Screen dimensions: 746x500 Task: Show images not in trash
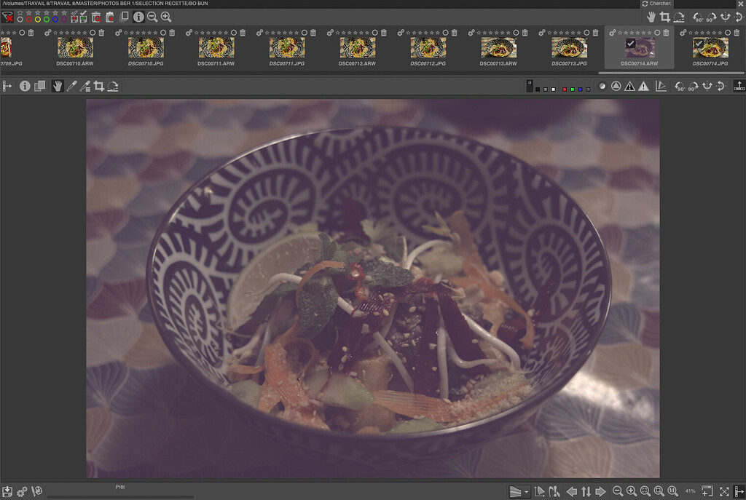click(x=110, y=17)
